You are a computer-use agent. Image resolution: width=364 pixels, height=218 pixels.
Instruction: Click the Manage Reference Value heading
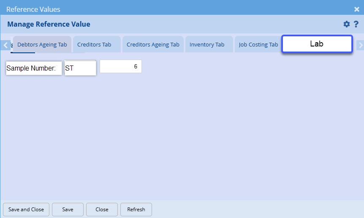tap(49, 24)
